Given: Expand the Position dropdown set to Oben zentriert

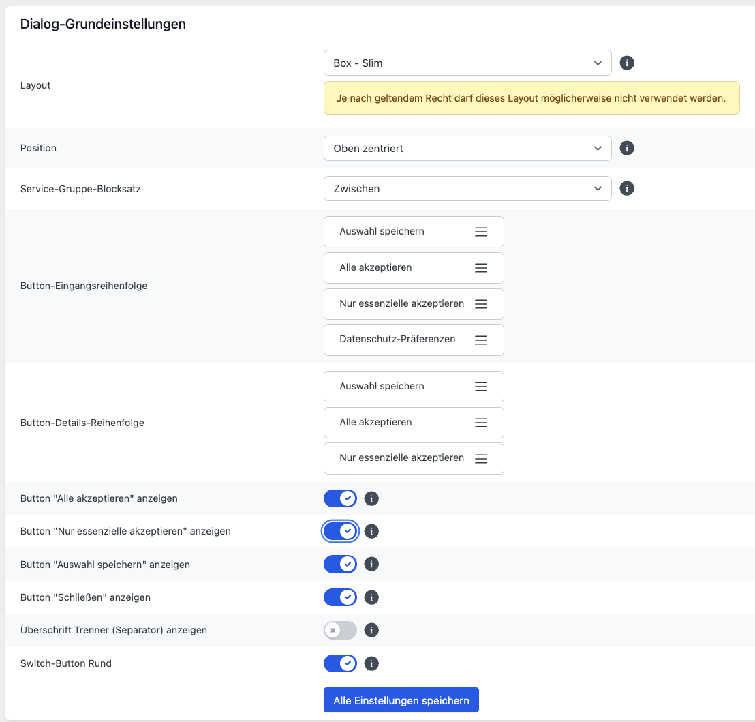Looking at the screenshot, I should 467,148.
